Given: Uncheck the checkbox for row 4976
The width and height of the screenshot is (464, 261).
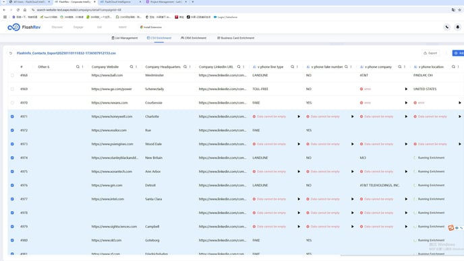Looking at the screenshot, I should coord(12,186).
